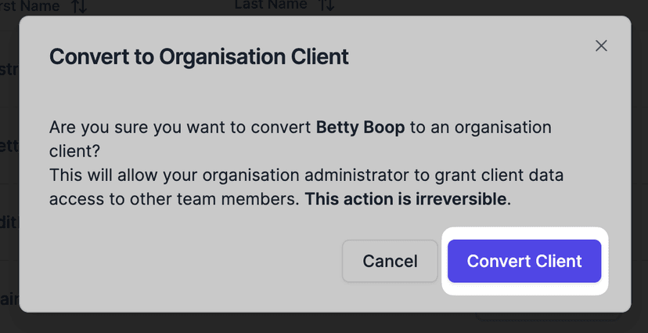The width and height of the screenshot is (648, 333).
Task: Click the hidden button beneath dialog's bottom-right
Action: (548, 317)
